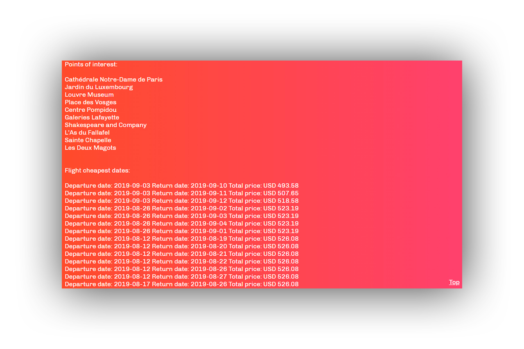Image resolution: width=524 pixels, height=349 pixels.
Task: Click 'Louvre Museum' entry
Action: (89, 95)
